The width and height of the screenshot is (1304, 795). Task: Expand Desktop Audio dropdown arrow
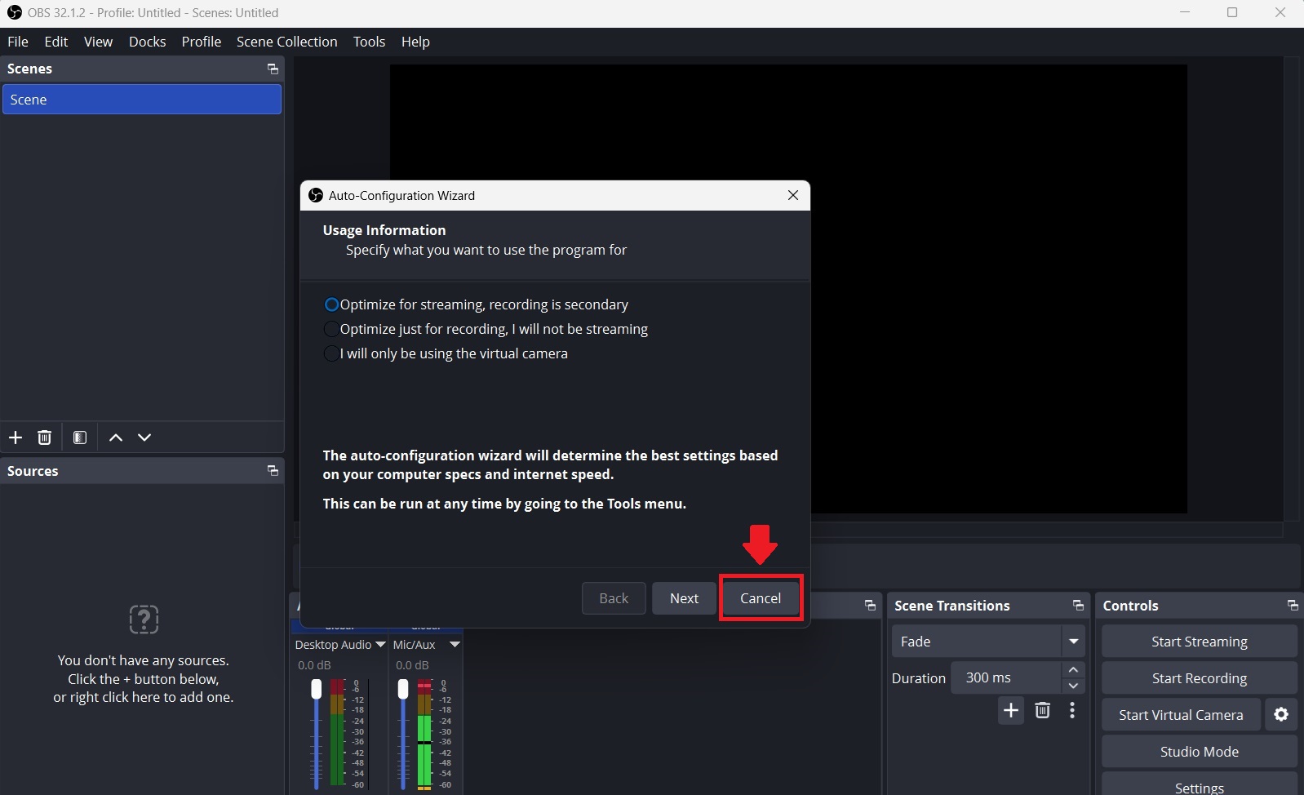(x=380, y=645)
